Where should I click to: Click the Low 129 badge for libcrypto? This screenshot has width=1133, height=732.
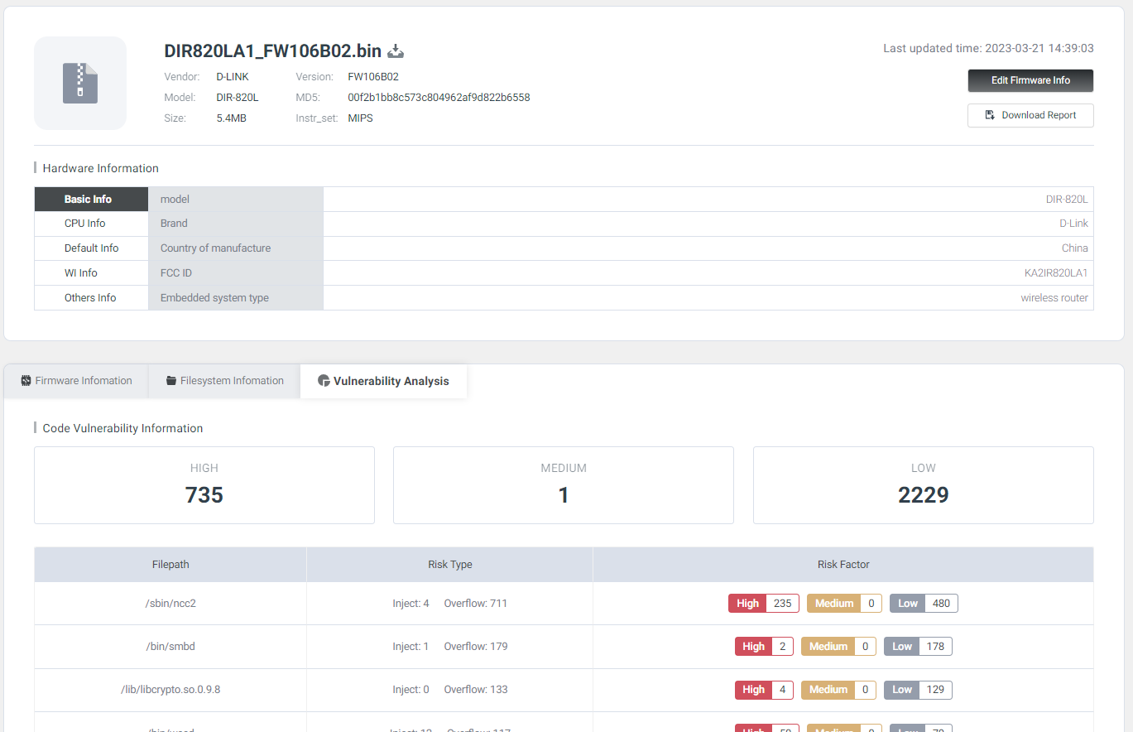[918, 690]
